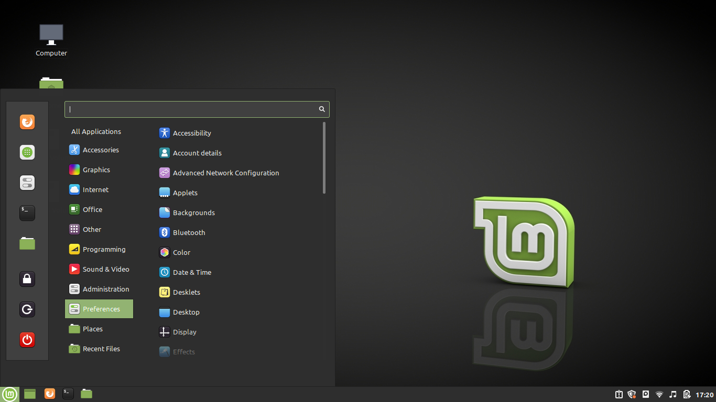Click the music note sound tray icon
Viewport: 716px width, 402px height.
673,394
